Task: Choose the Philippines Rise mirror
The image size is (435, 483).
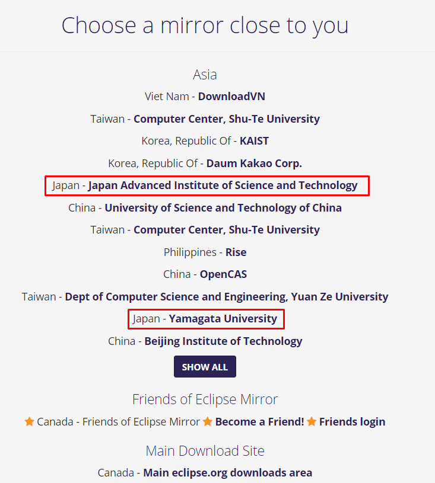Action: 236,252
